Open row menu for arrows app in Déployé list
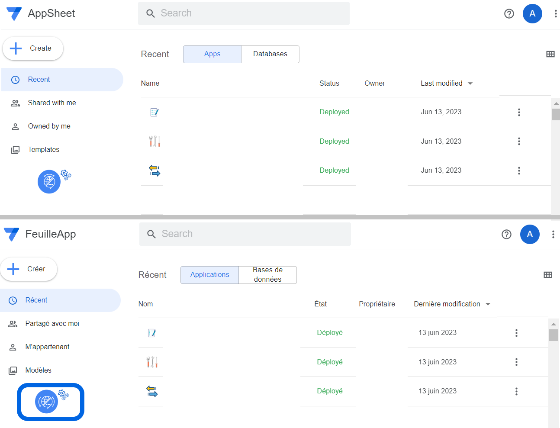 pos(516,391)
